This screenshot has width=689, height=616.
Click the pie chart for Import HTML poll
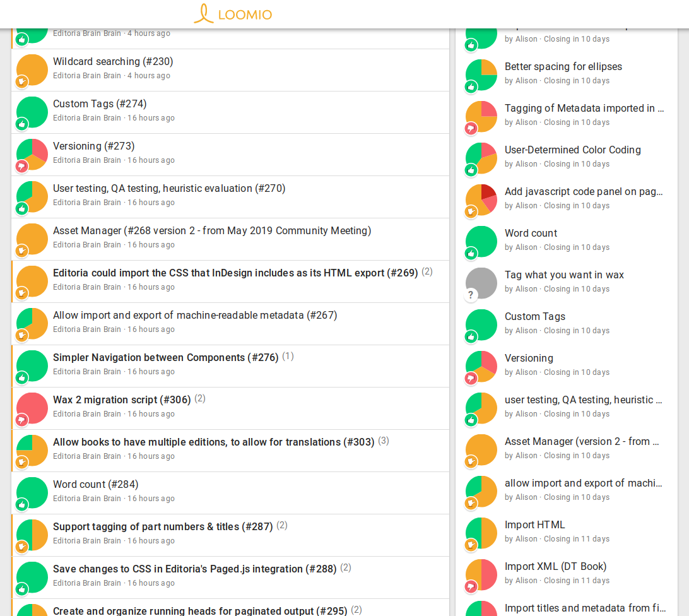[481, 533]
